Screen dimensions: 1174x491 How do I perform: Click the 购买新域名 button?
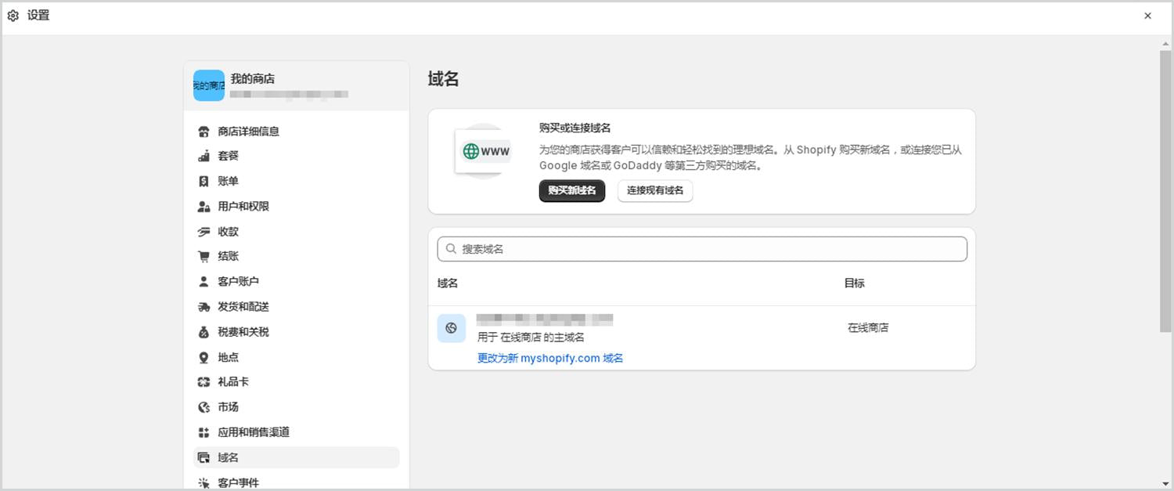pyautogui.click(x=571, y=190)
